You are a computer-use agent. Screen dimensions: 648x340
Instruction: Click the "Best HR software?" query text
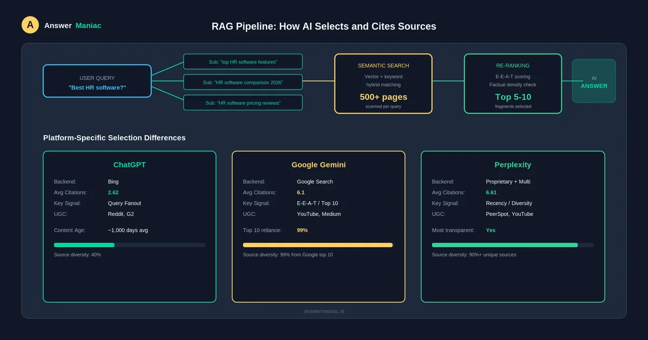coord(97,87)
